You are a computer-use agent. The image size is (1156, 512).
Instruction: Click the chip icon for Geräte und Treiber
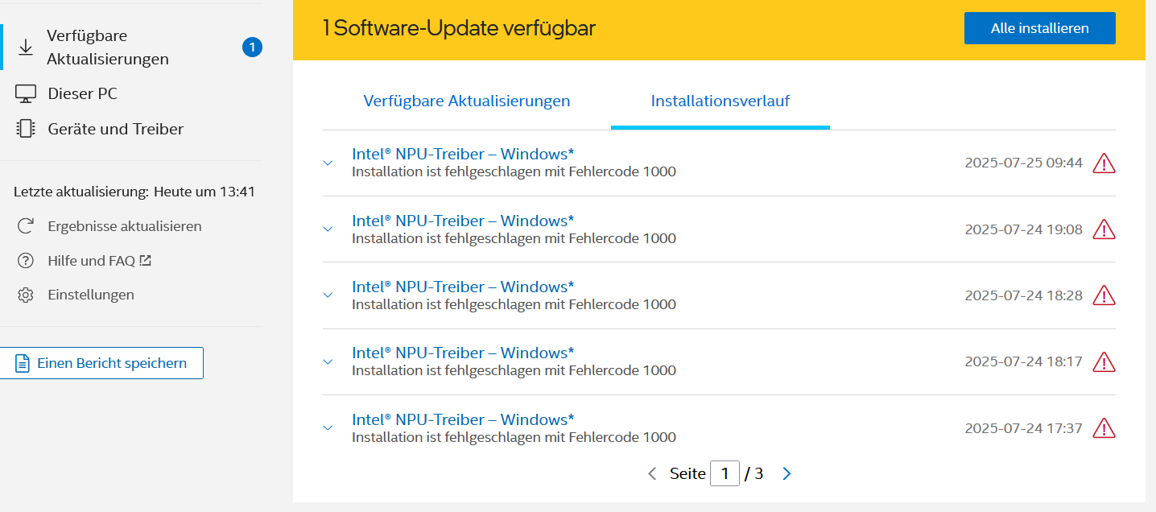[26, 129]
